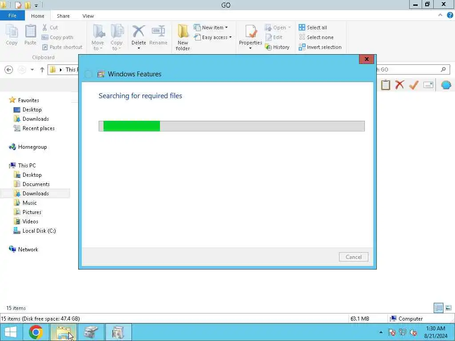455x341 pixels.
Task: Open the File menu
Action: tap(12, 16)
